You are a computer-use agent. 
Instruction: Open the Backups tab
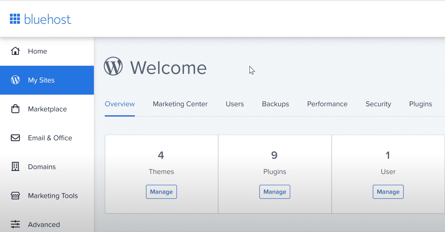click(x=276, y=104)
